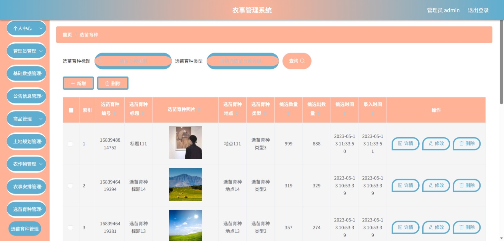Focus the 选苗育种标题 search field
This screenshot has height=241, width=504.
click(133, 61)
